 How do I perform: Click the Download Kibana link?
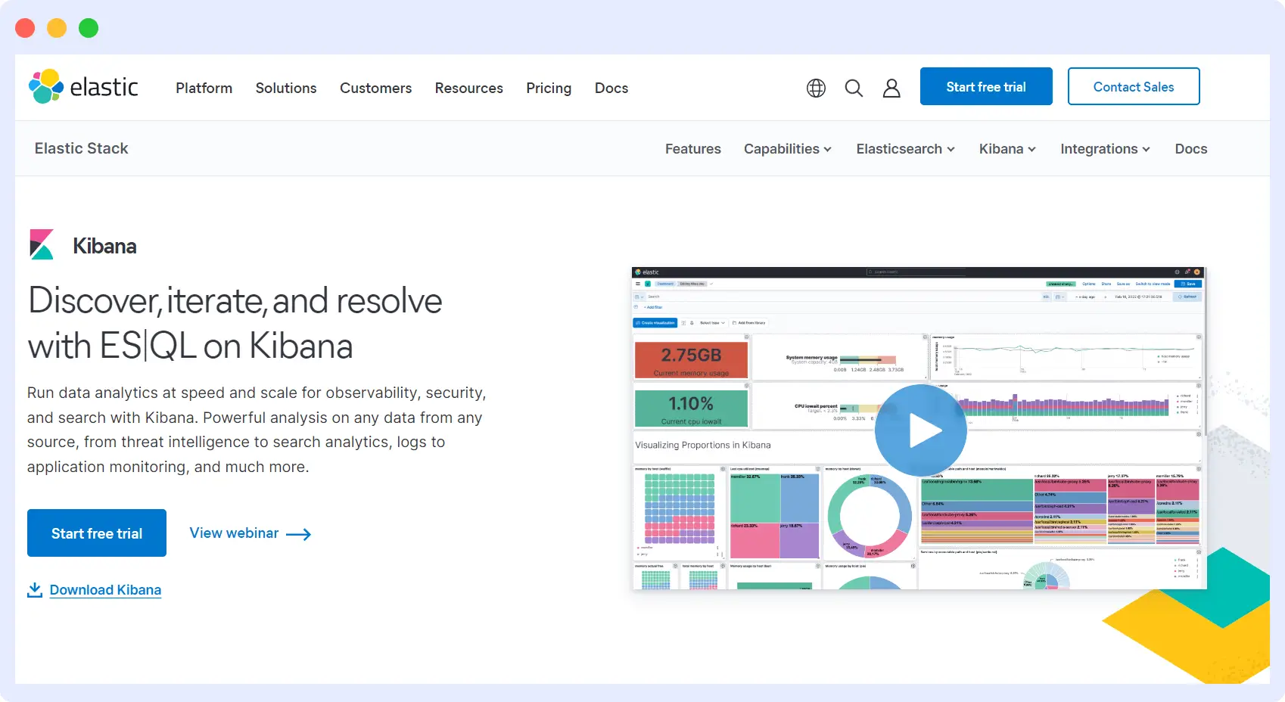pos(105,590)
